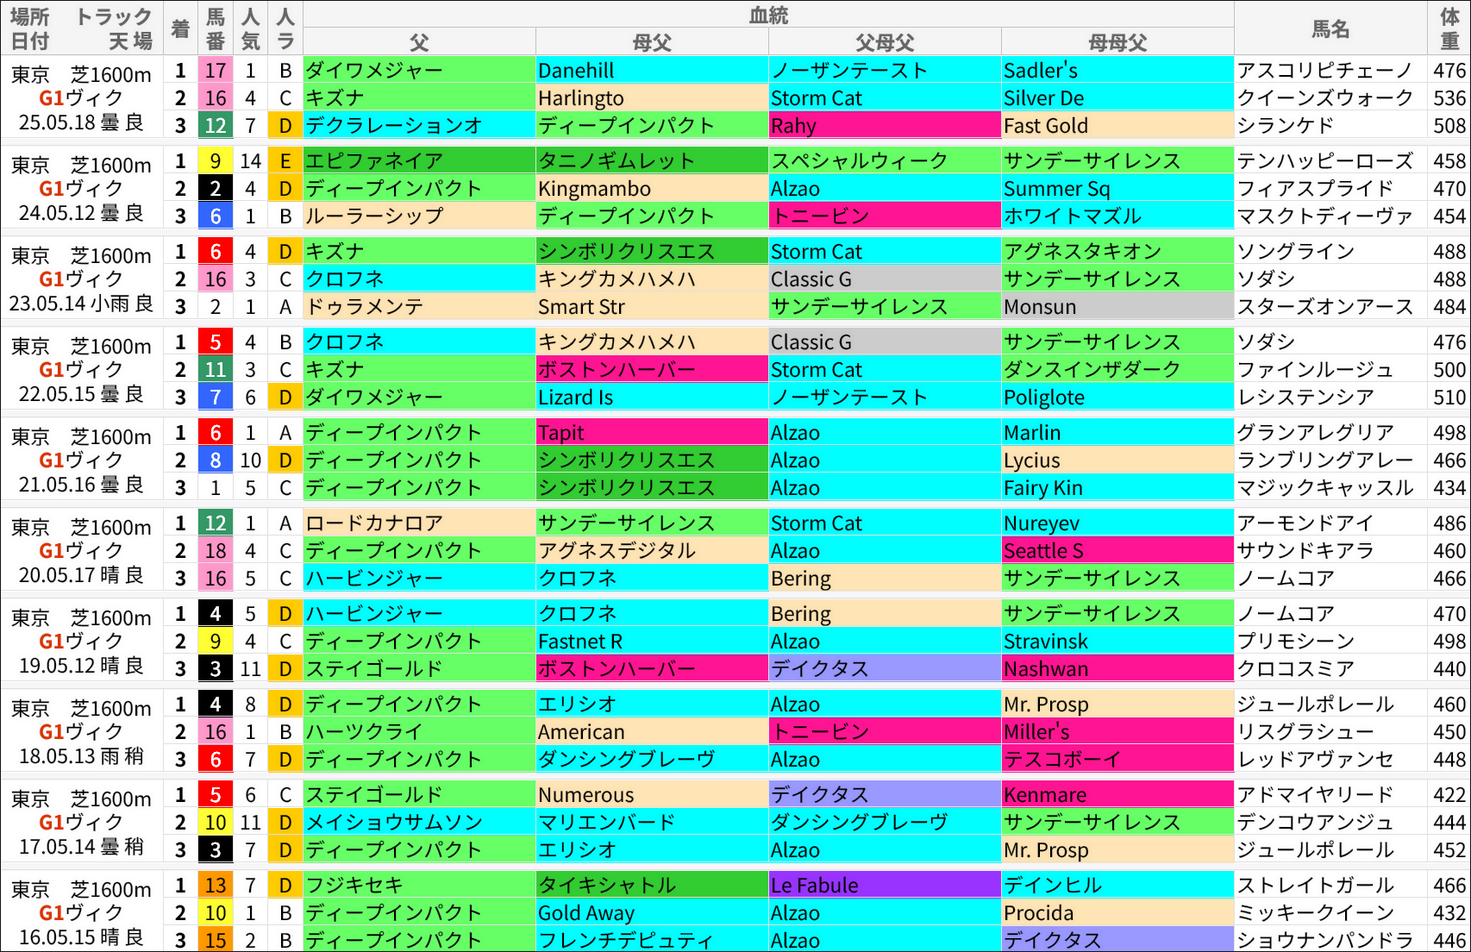Click the Procida cell
Viewport: 1471px width, 952px height.
tap(1117, 913)
